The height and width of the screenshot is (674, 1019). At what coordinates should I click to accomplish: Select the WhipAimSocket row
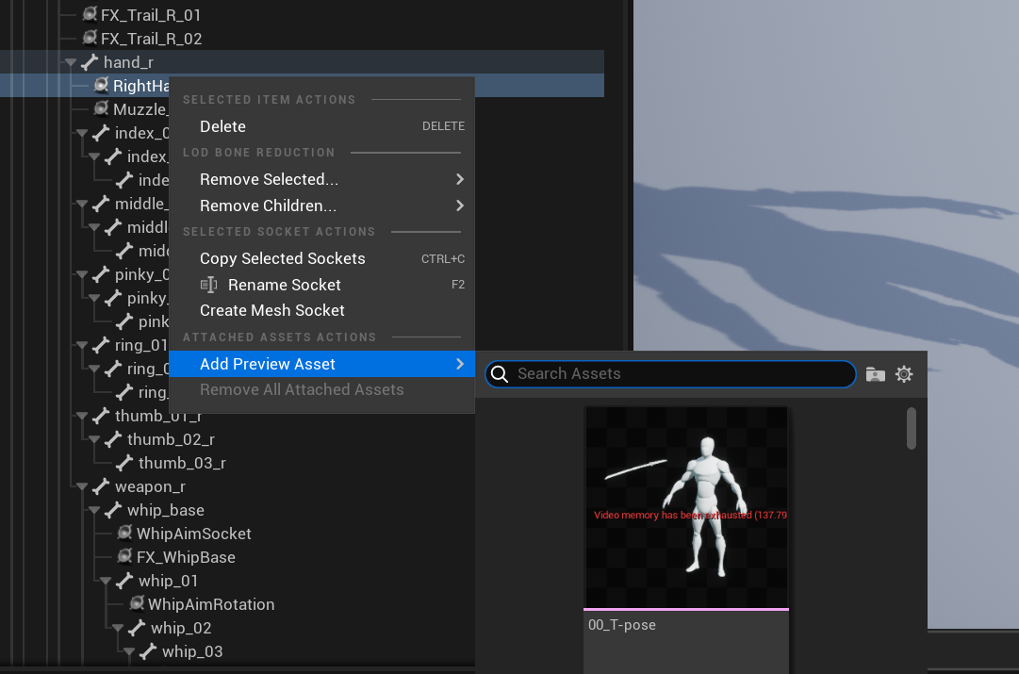click(193, 534)
